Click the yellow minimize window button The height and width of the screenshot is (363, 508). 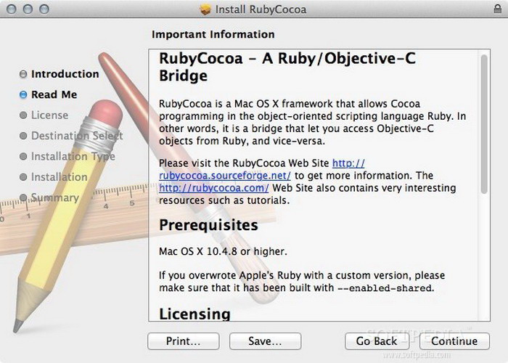pyautogui.click(x=27, y=9)
